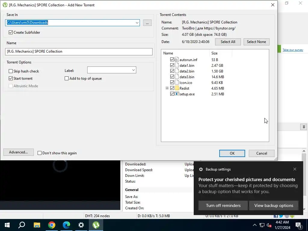Click the Backup settings gear icon
308x231 pixels.
[x=201, y=169]
